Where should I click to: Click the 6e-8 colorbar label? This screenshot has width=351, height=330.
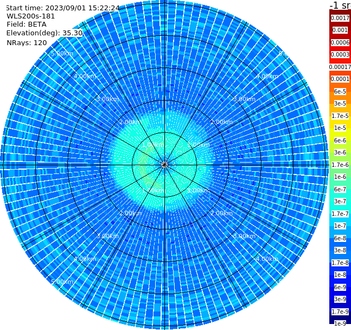340,238
